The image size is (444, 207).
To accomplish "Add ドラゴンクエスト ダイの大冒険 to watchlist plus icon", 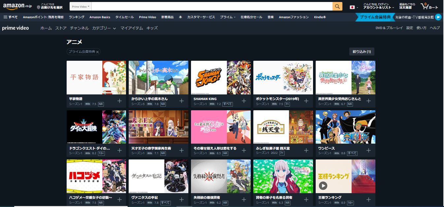I will coord(119,151).
